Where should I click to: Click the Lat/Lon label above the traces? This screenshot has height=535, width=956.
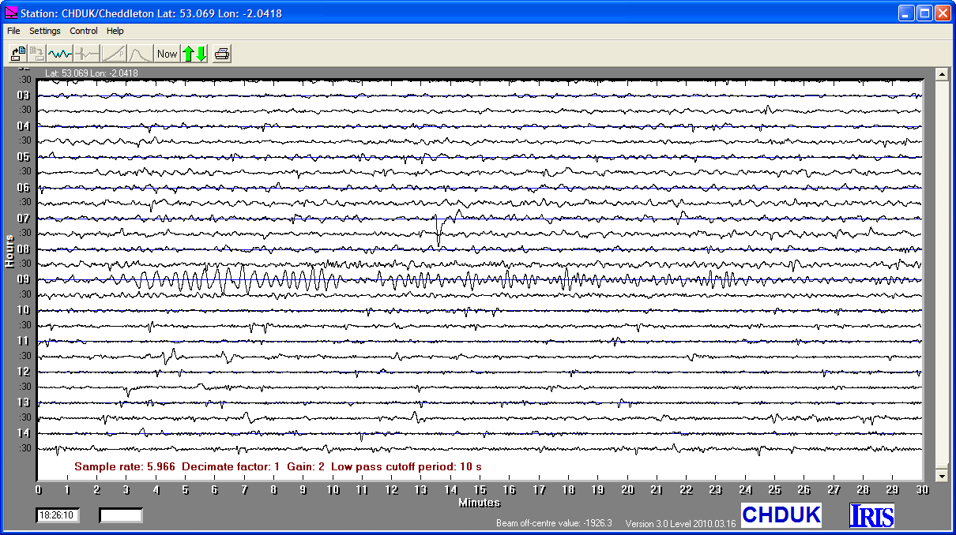point(92,73)
